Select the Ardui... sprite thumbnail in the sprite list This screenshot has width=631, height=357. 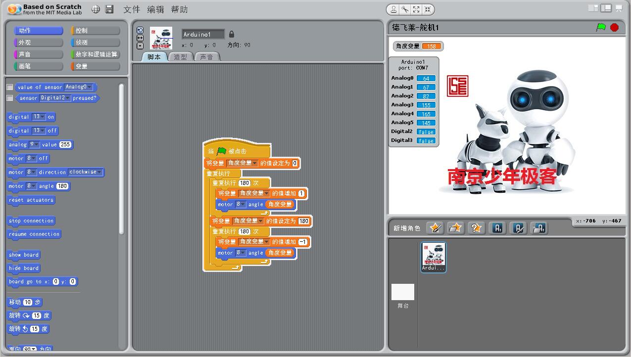434,257
